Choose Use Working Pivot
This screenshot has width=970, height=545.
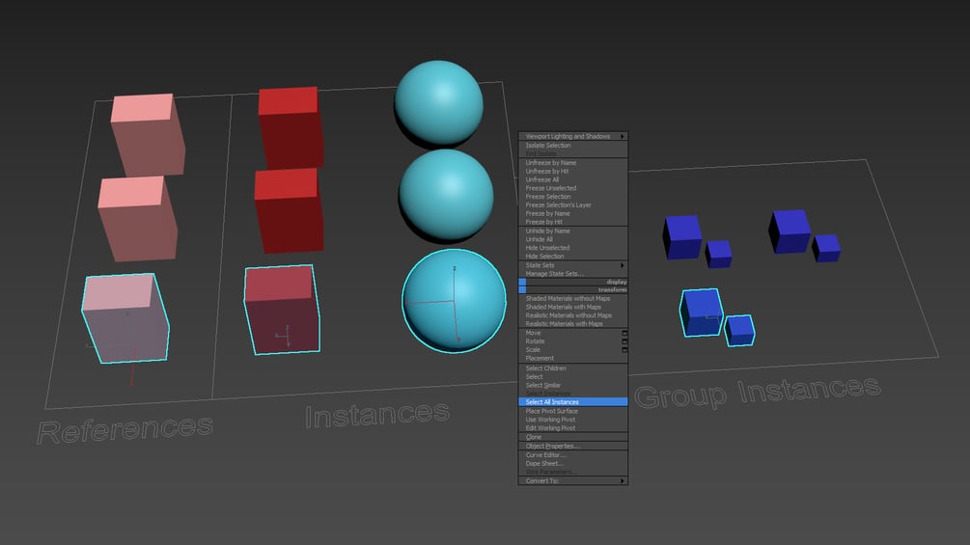[x=550, y=420]
